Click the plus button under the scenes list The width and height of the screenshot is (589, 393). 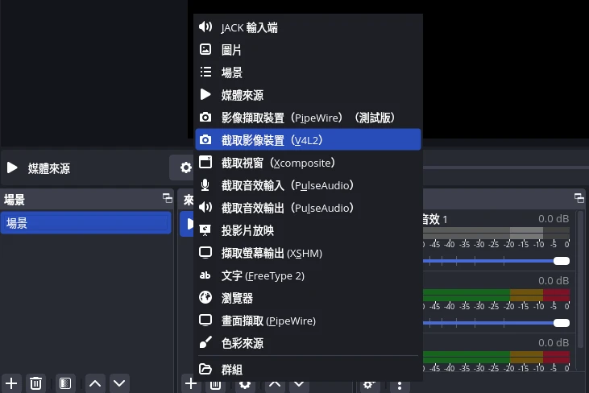click(x=11, y=383)
